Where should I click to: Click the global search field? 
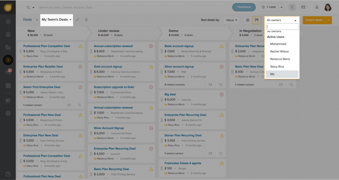pos(66,8)
